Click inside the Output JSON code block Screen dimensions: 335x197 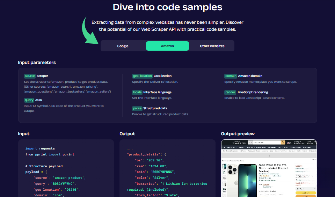167,168
